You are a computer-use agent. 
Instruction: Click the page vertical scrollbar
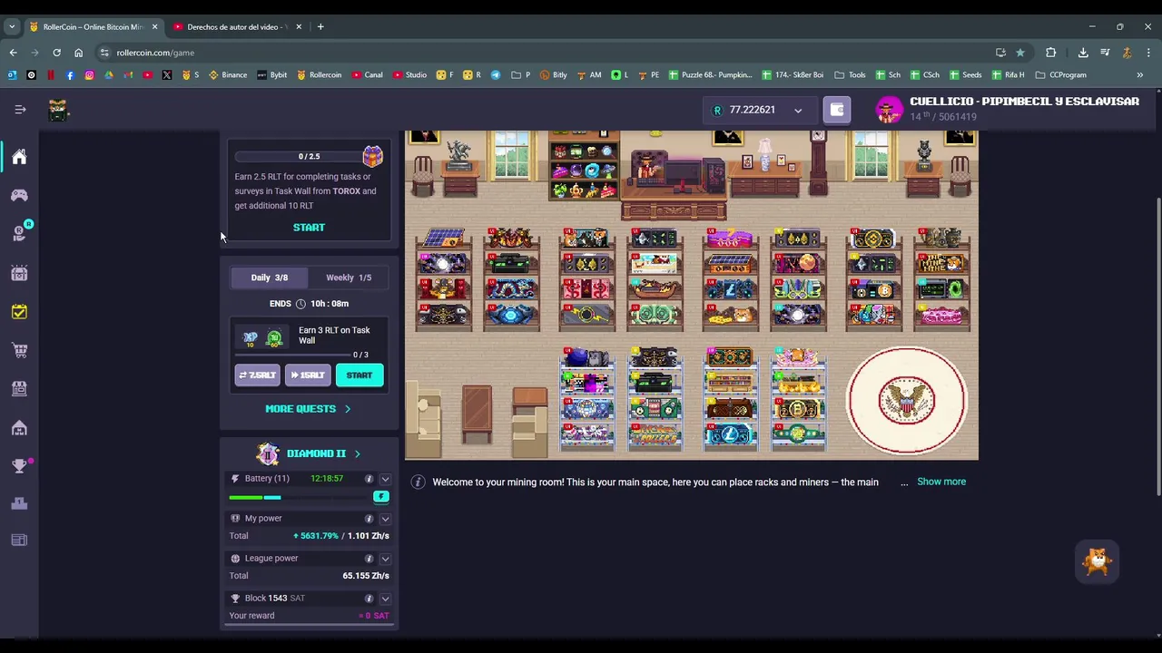click(x=1158, y=346)
